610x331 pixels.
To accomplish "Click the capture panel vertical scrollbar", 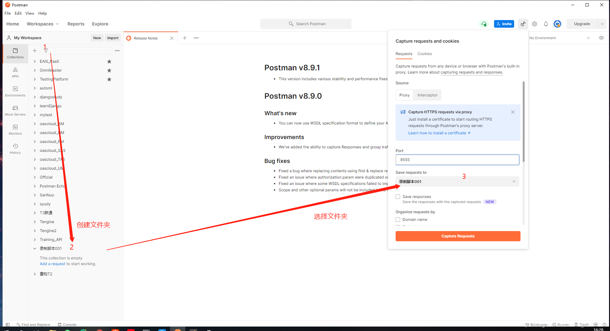I will [x=523, y=122].
